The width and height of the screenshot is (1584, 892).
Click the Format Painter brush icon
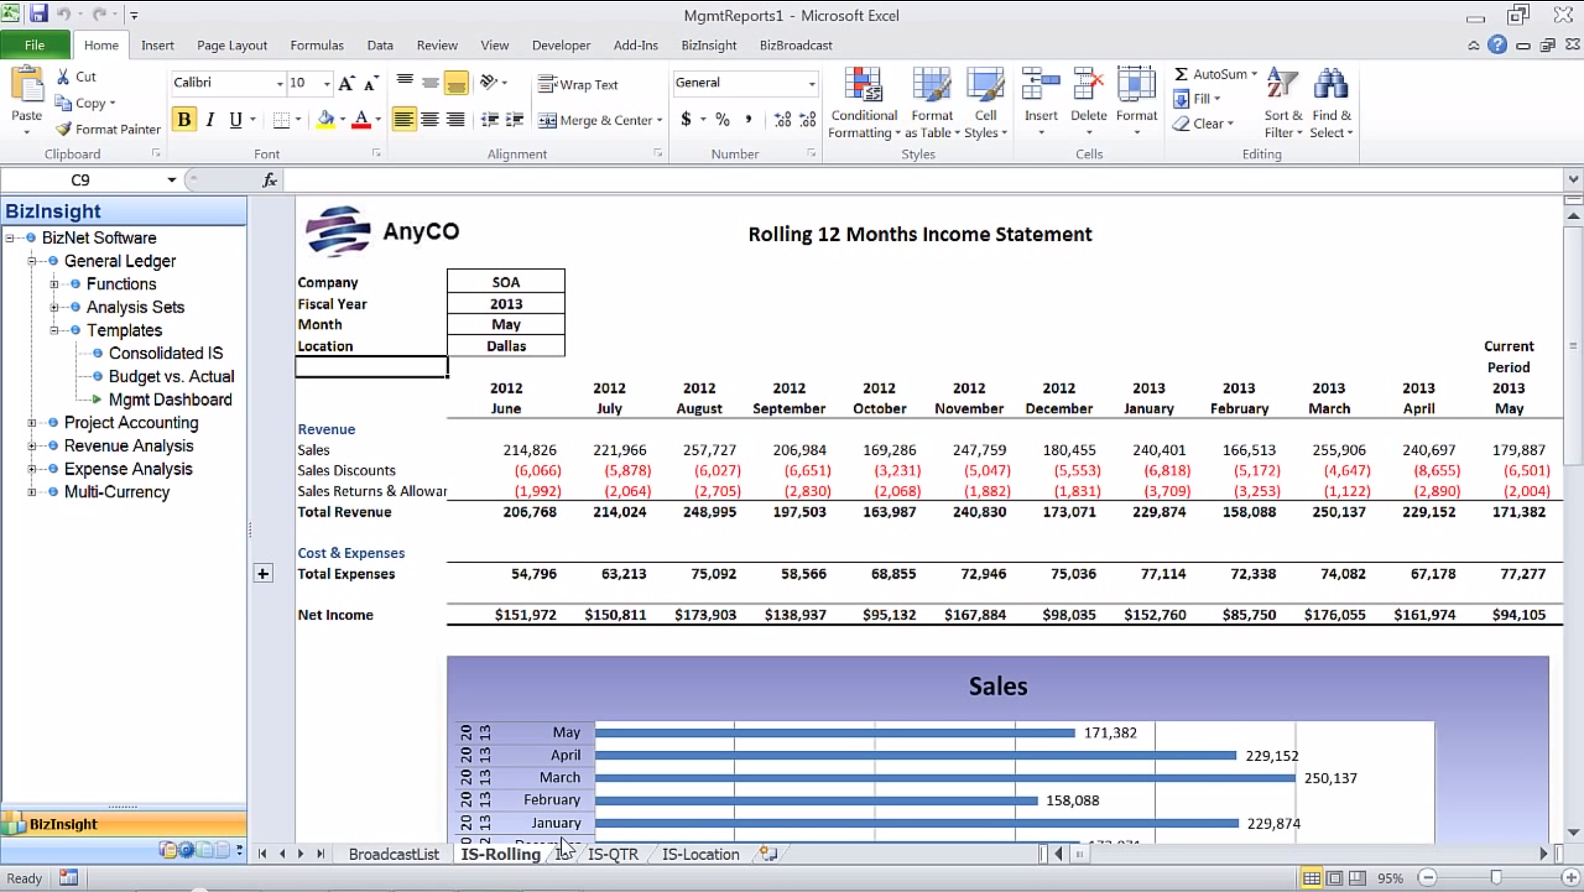[63, 129]
